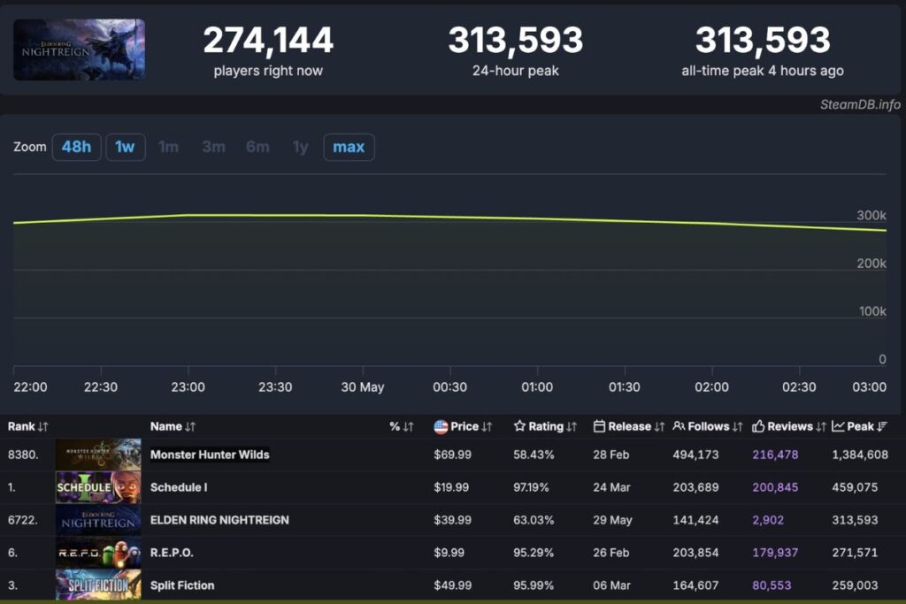Click the 95.99% rating cell

point(534,585)
